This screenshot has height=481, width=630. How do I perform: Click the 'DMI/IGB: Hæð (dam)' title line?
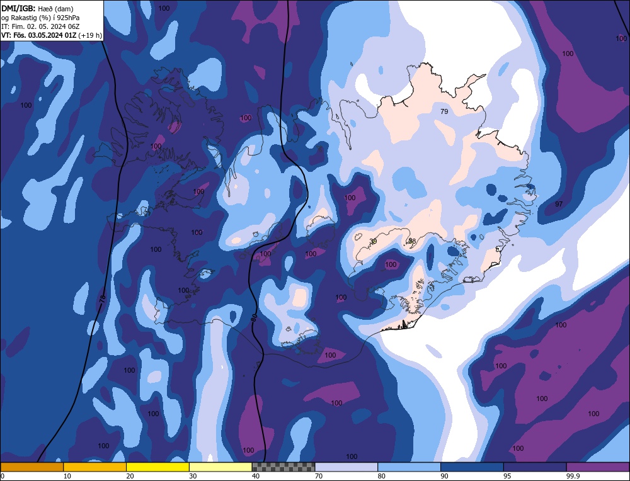point(37,8)
